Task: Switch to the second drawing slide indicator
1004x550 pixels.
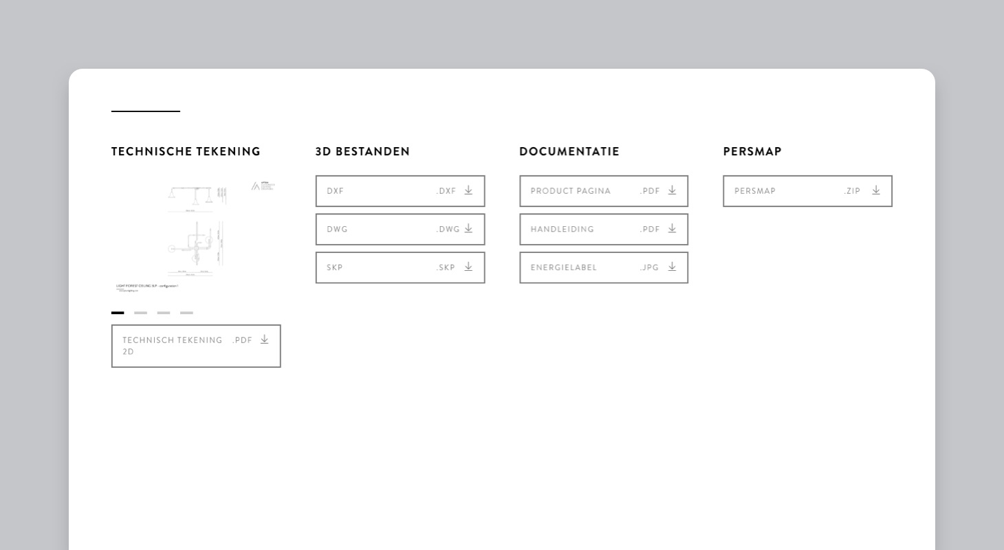Action: (140, 313)
